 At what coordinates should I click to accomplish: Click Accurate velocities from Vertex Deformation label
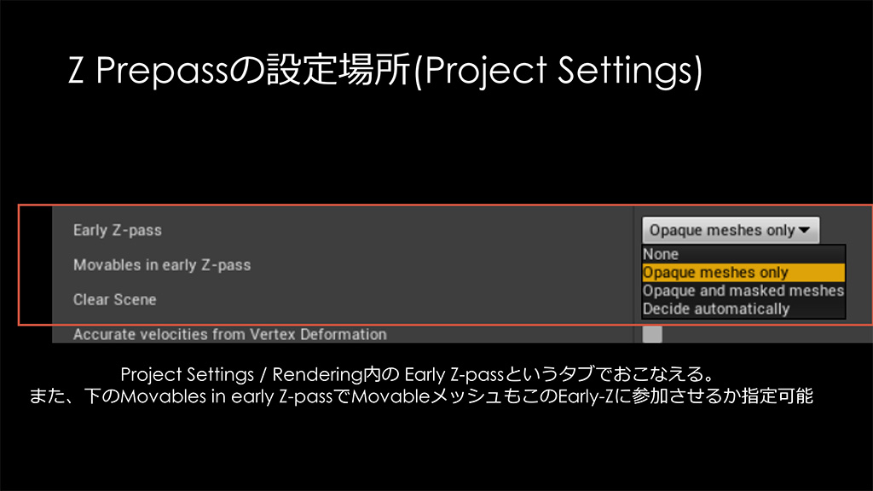click(229, 335)
